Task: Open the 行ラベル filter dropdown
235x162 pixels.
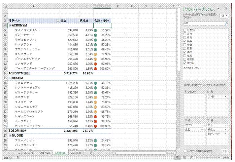Action: click(58, 21)
